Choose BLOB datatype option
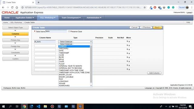The width and height of the screenshot is (194, 109). 74,57
